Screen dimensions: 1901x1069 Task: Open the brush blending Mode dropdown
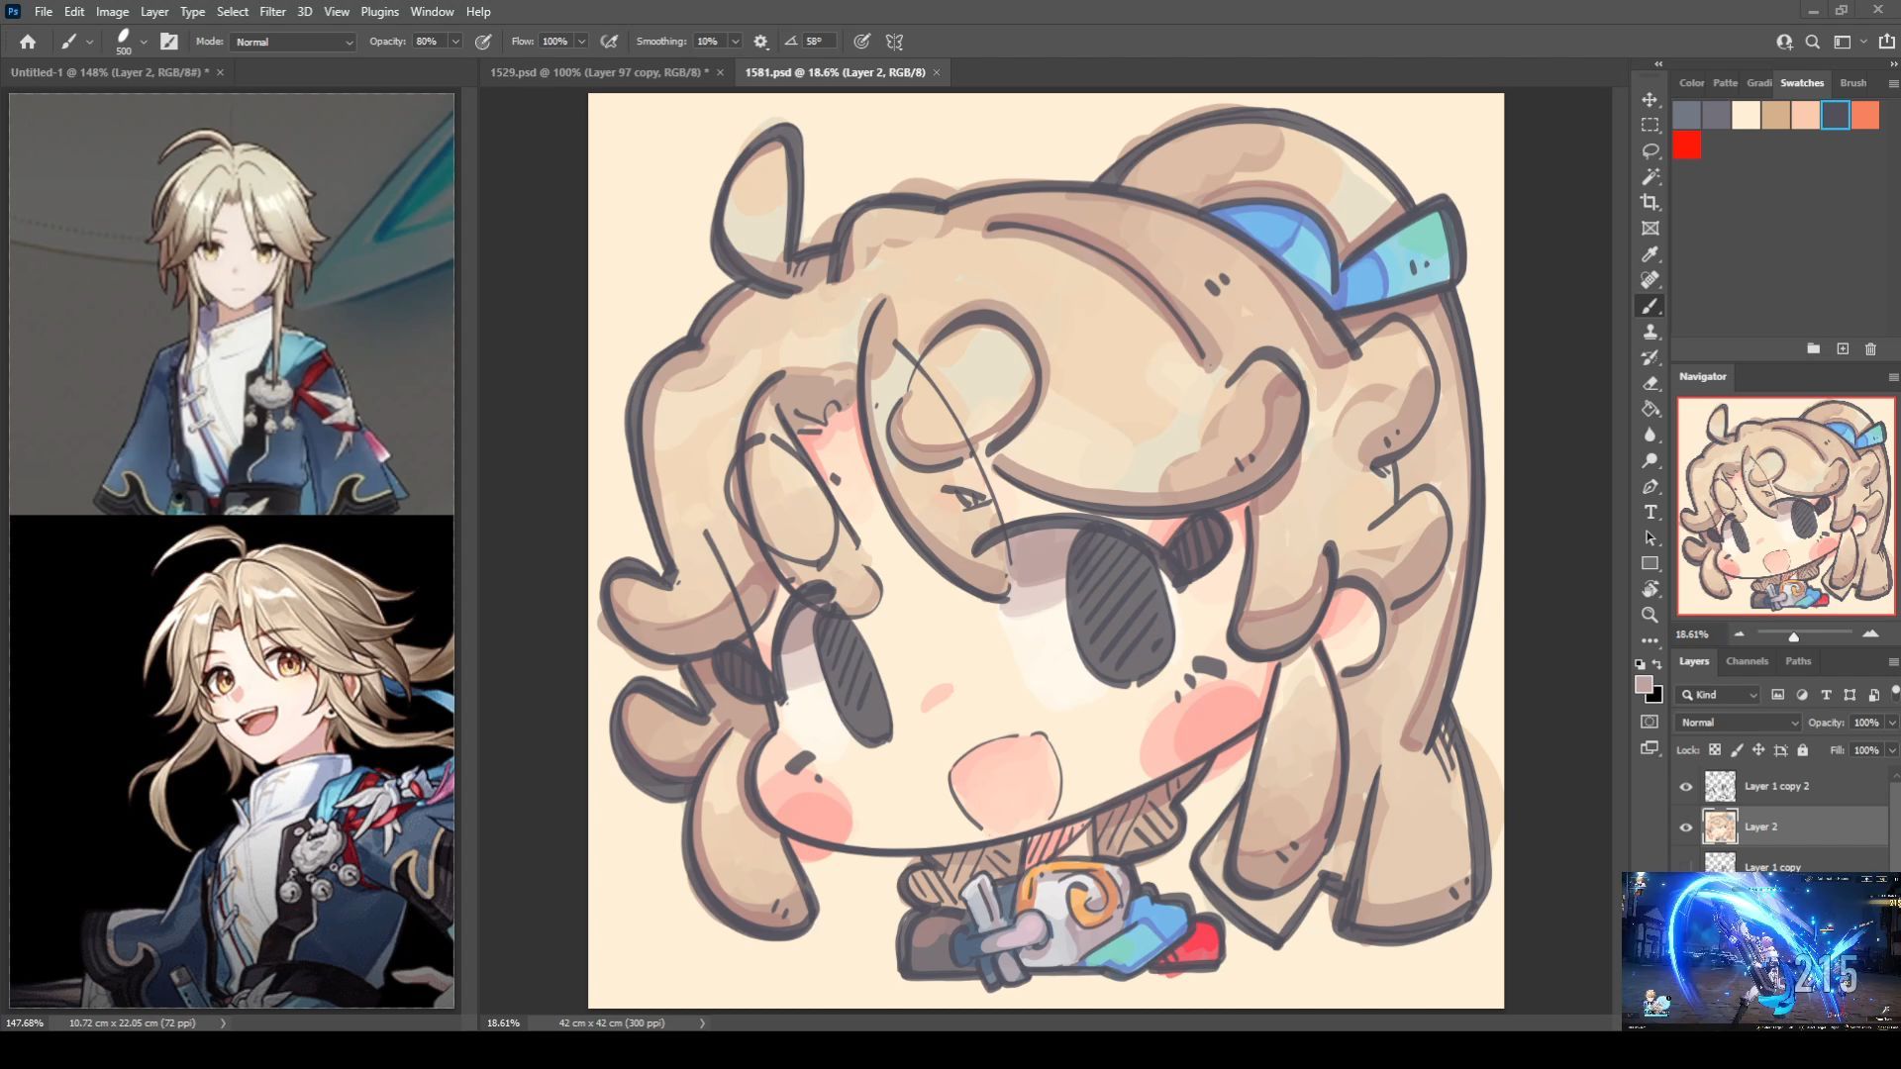pos(293,42)
